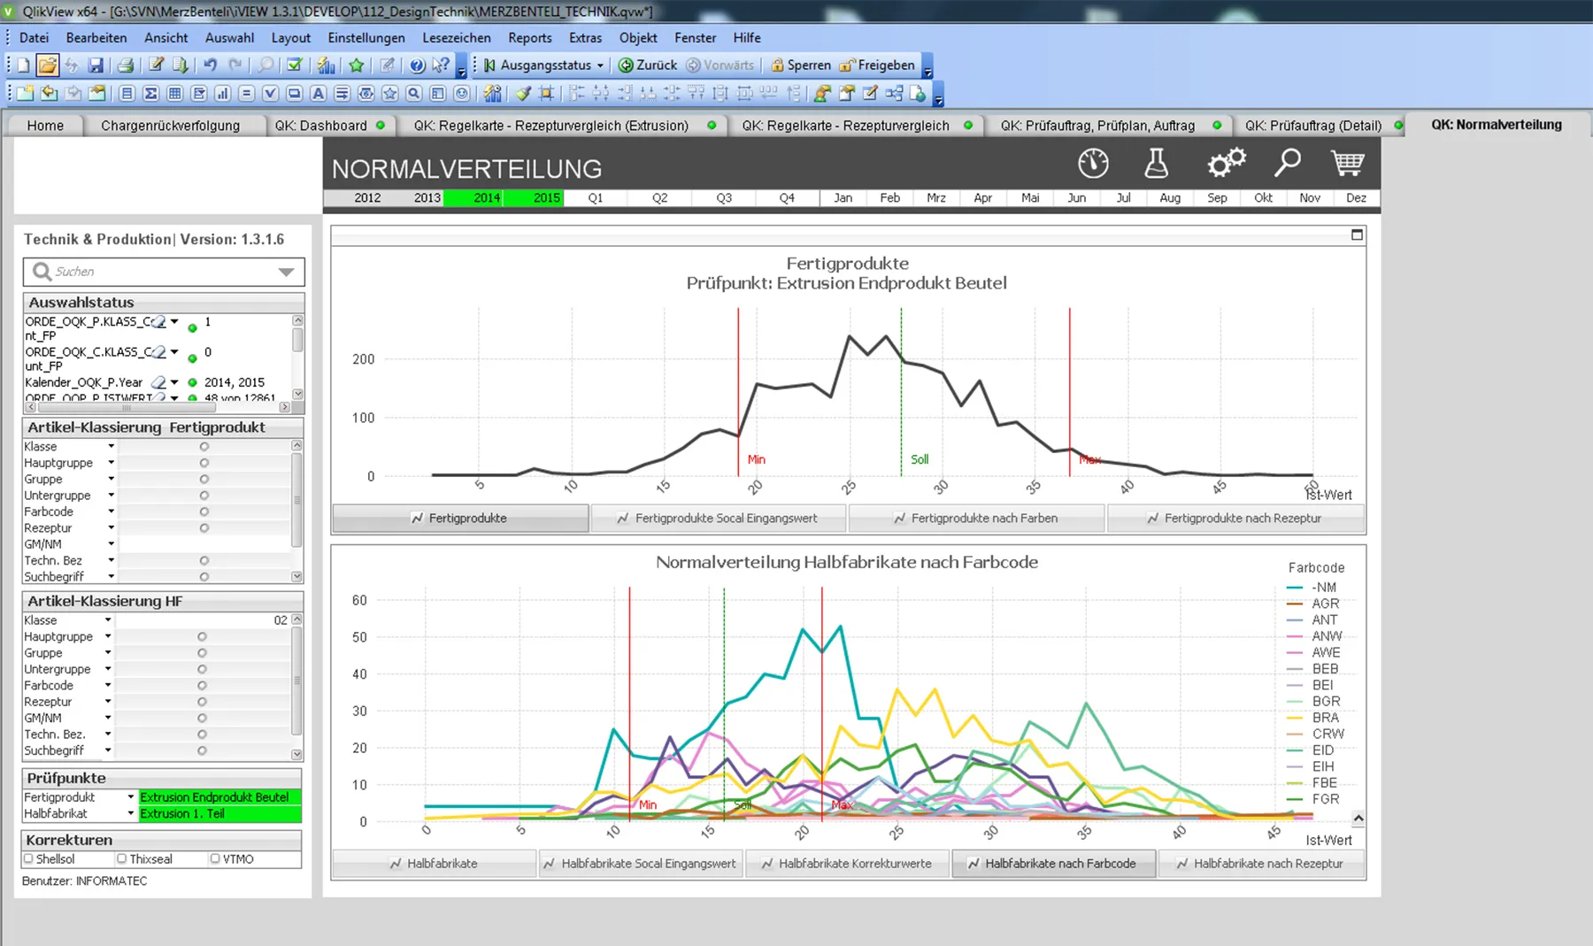Click the Save disk toolbar icon
Viewport: 1593px width, 946px height.
[x=96, y=65]
